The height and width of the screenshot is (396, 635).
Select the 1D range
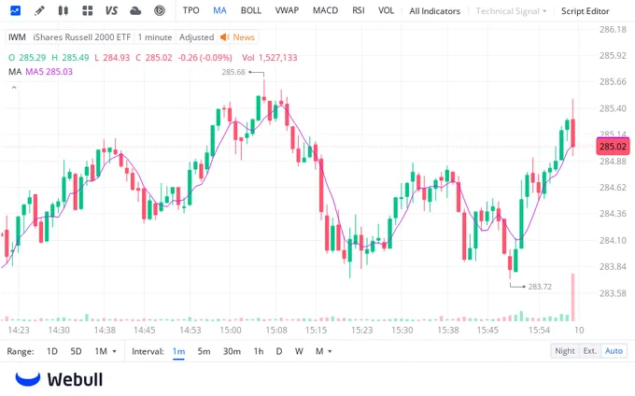tap(52, 351)
